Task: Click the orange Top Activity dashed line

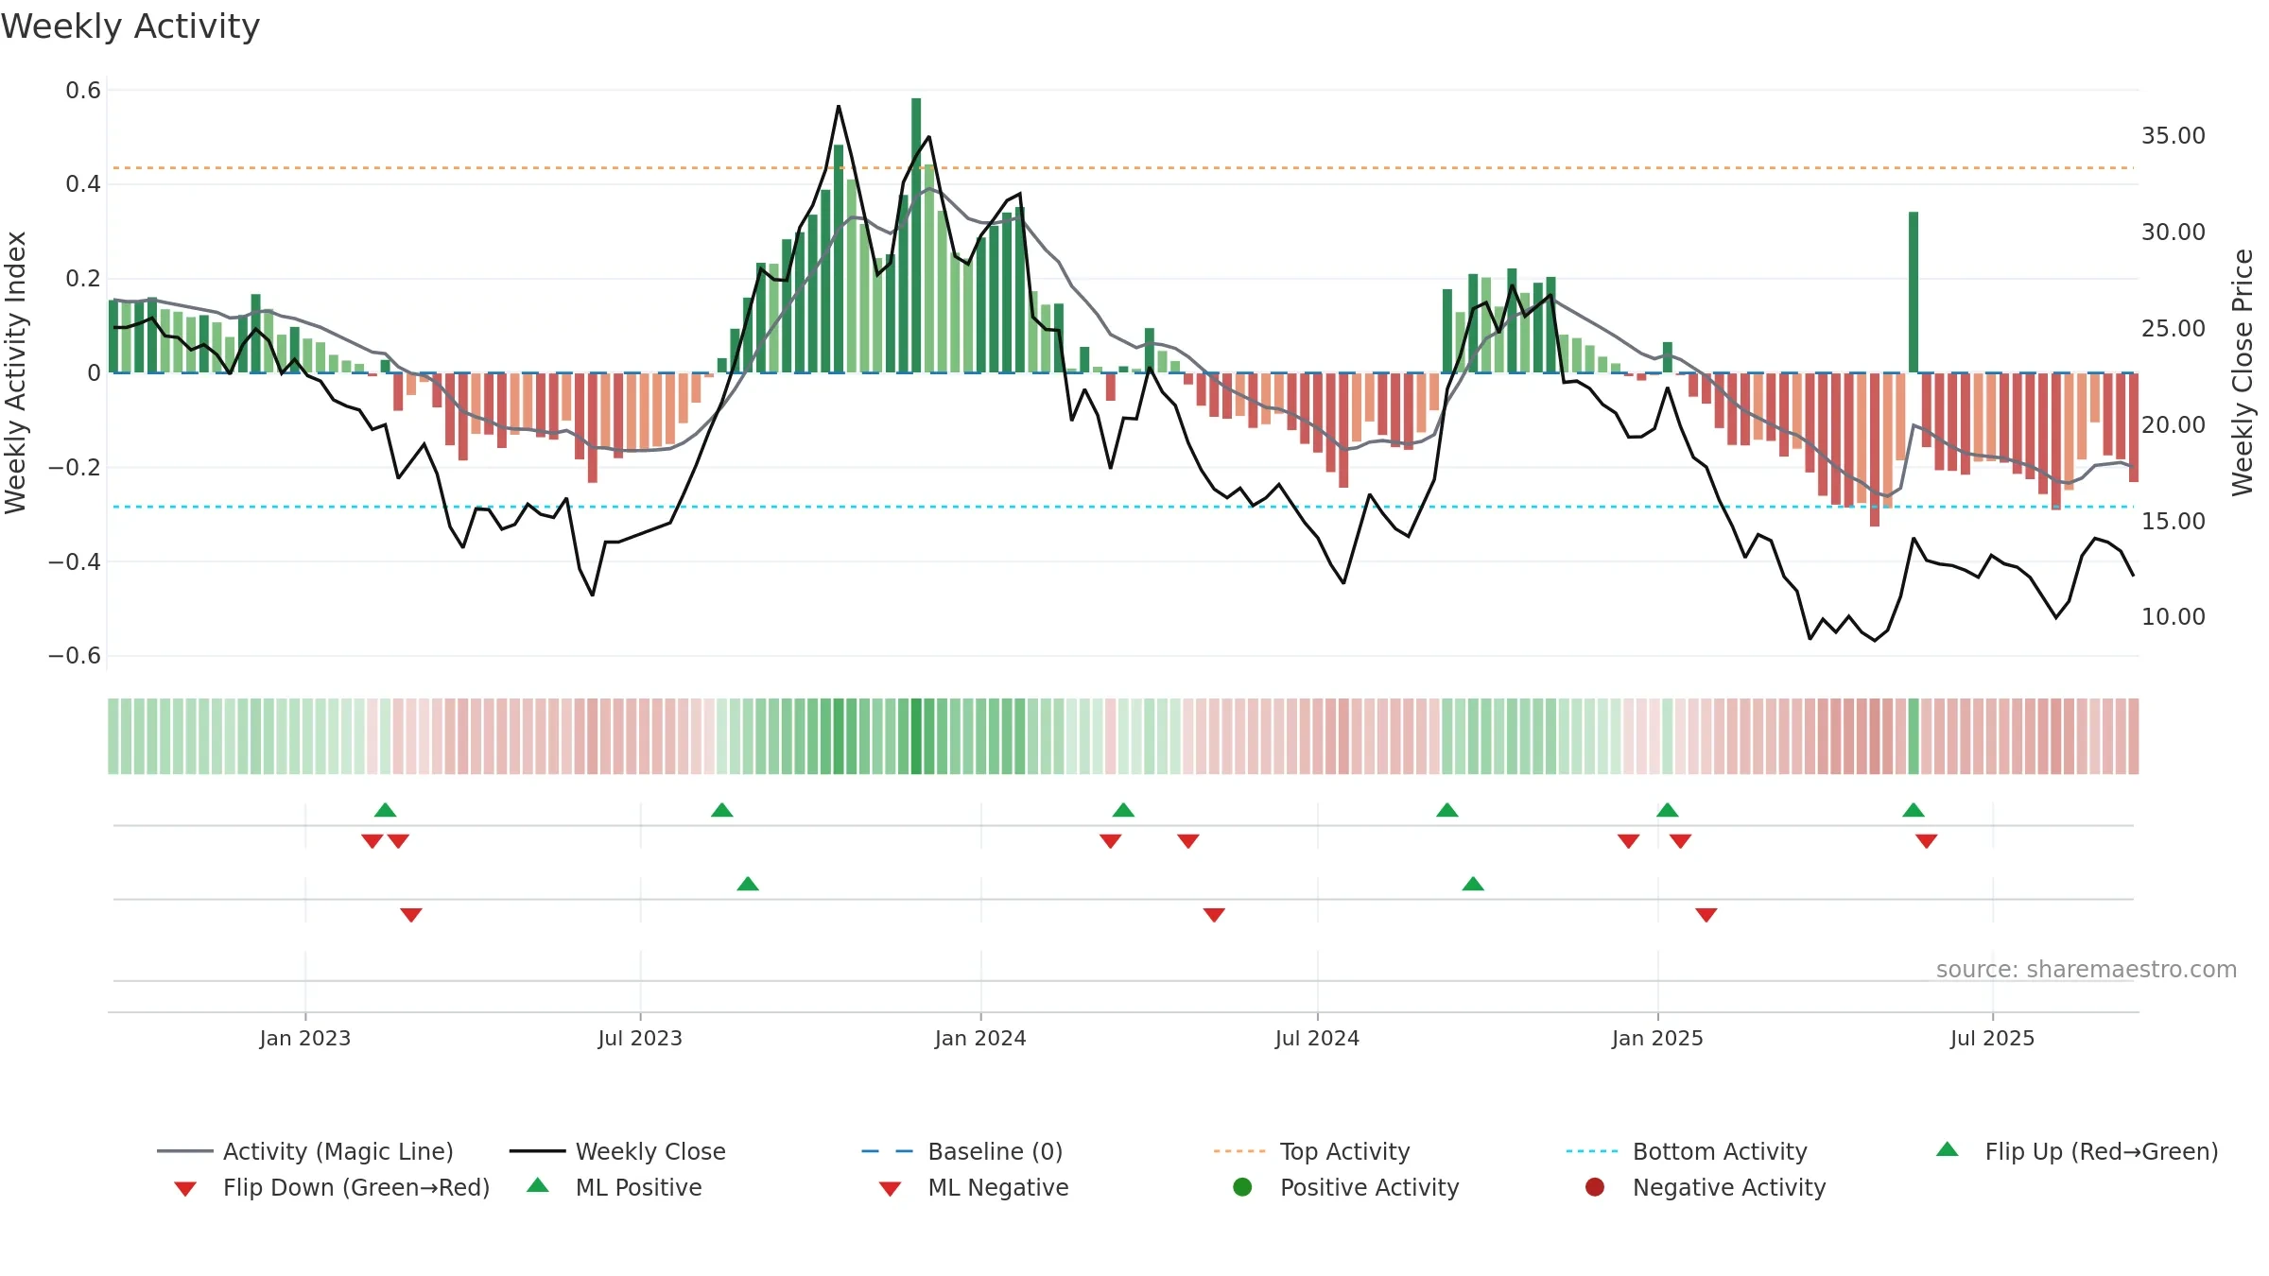Action: 1123,168
